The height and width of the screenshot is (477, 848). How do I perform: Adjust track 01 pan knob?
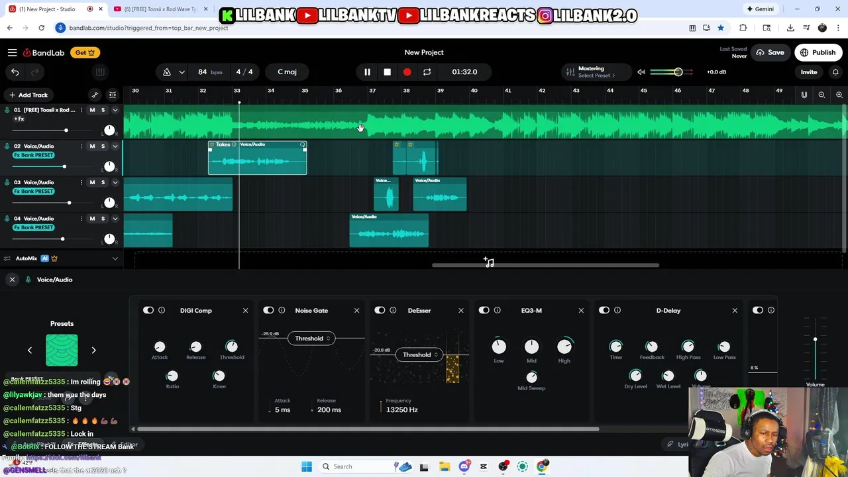[109, 130]
